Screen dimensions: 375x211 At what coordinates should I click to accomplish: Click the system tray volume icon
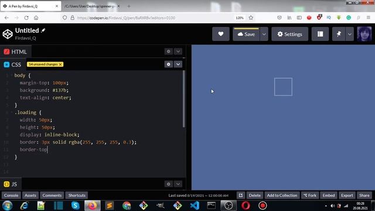pos(332,206)
